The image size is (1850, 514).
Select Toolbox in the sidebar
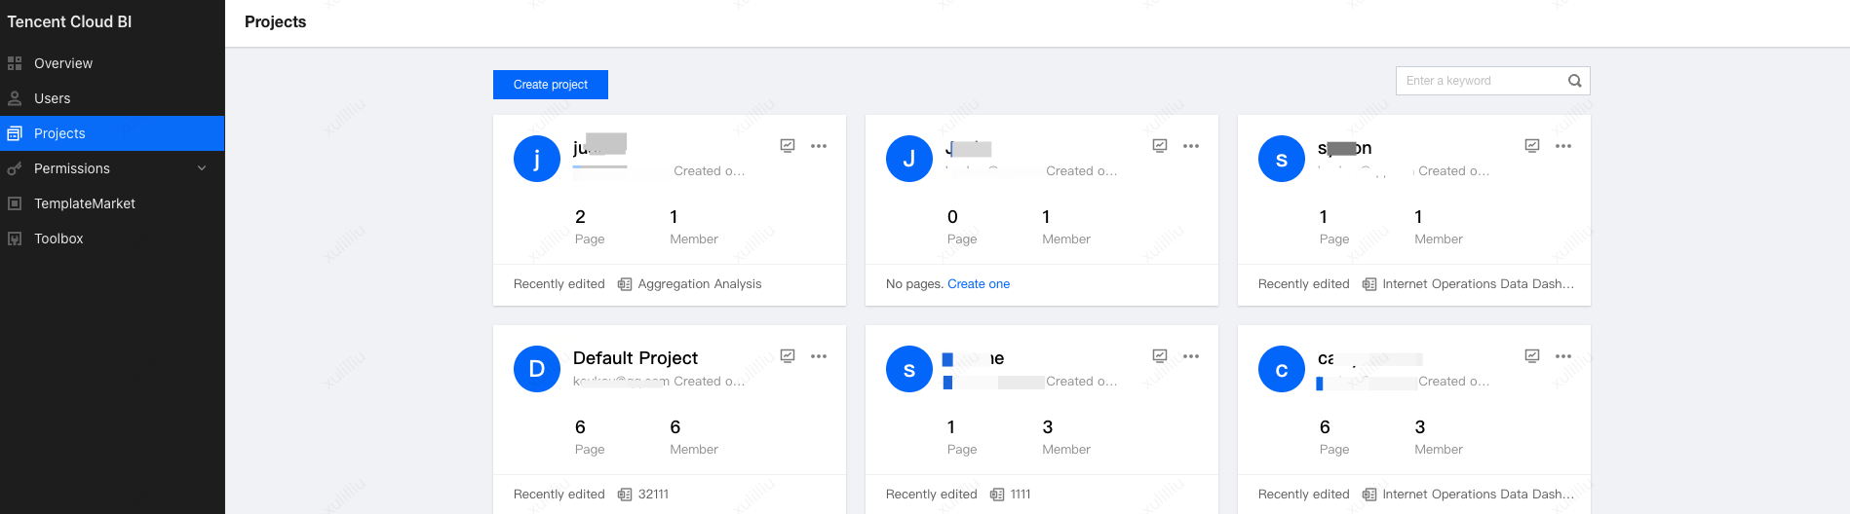pyautogui.click(x=58, y=239)
